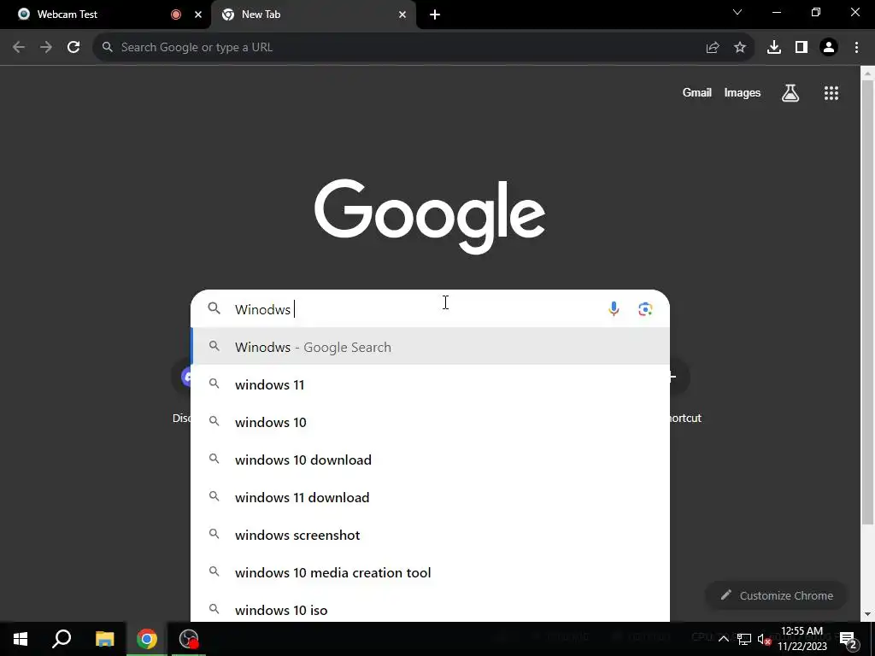Screen dimensions: 875x656
Task: Open the profile avatar menu
Action: coord(829,48)
